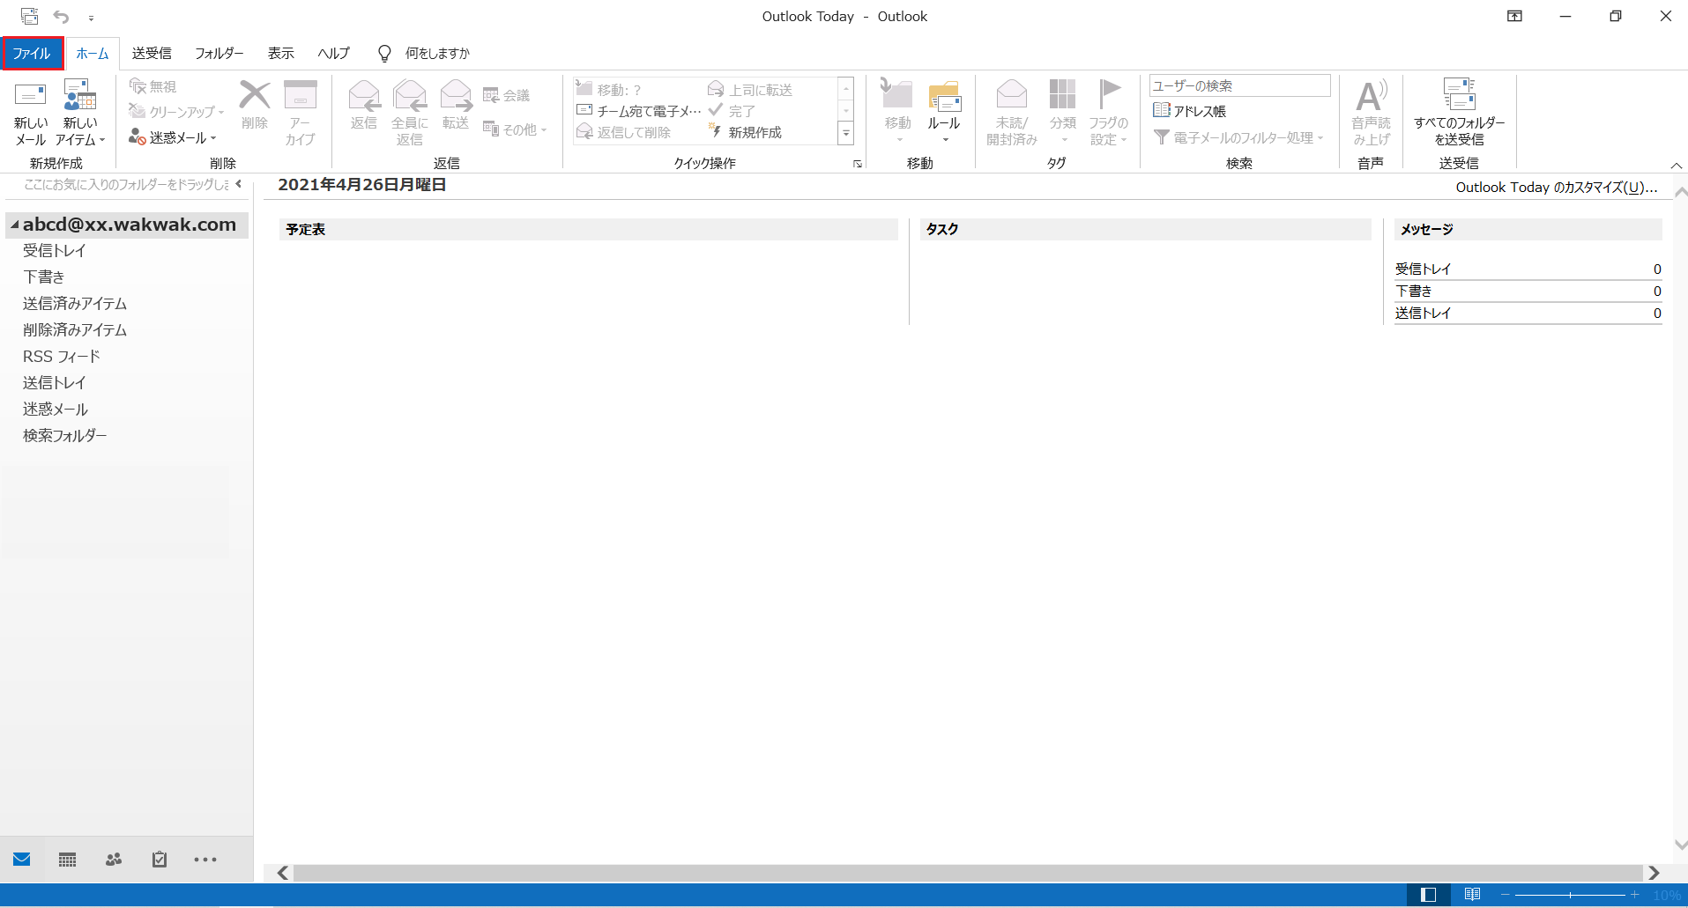Open 電子メールのフィルター処理 dropdown
Image resolution: width=1688 pixels, height=908 pixels.
tap(1238, 137)
